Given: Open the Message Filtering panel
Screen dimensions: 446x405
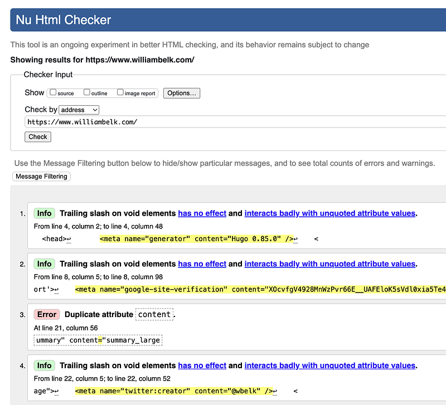Looking at the screenshot, I should click(x=41, y=176).
